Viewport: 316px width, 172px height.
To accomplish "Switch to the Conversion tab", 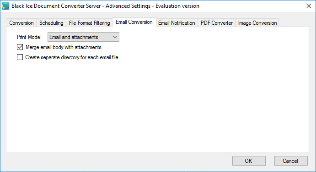I will 21,23.
